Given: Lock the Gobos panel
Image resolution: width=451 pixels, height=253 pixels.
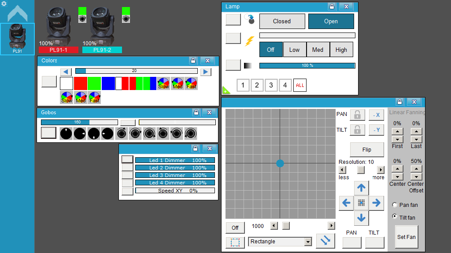Looking at the screenshot, I should pyautogui.click(x=196, y=112).
